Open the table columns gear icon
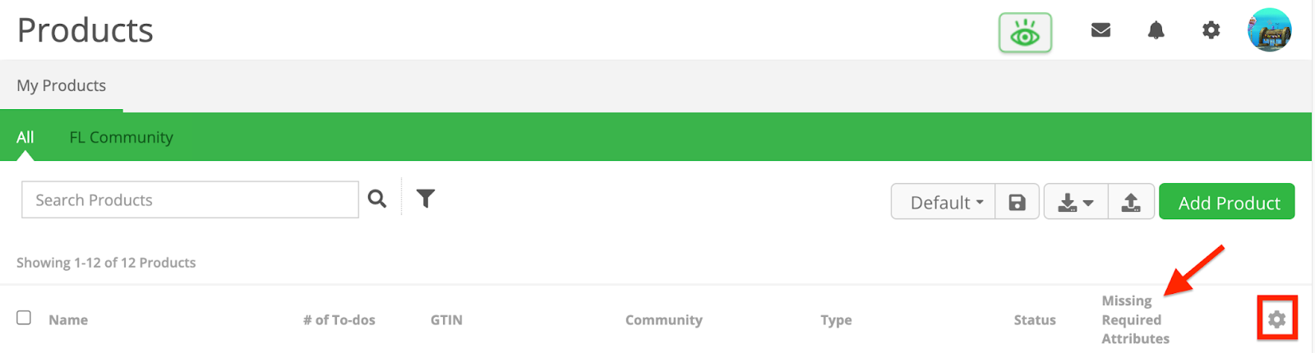Viewport: 1315px width, 353px height. tap(1276, 319)
